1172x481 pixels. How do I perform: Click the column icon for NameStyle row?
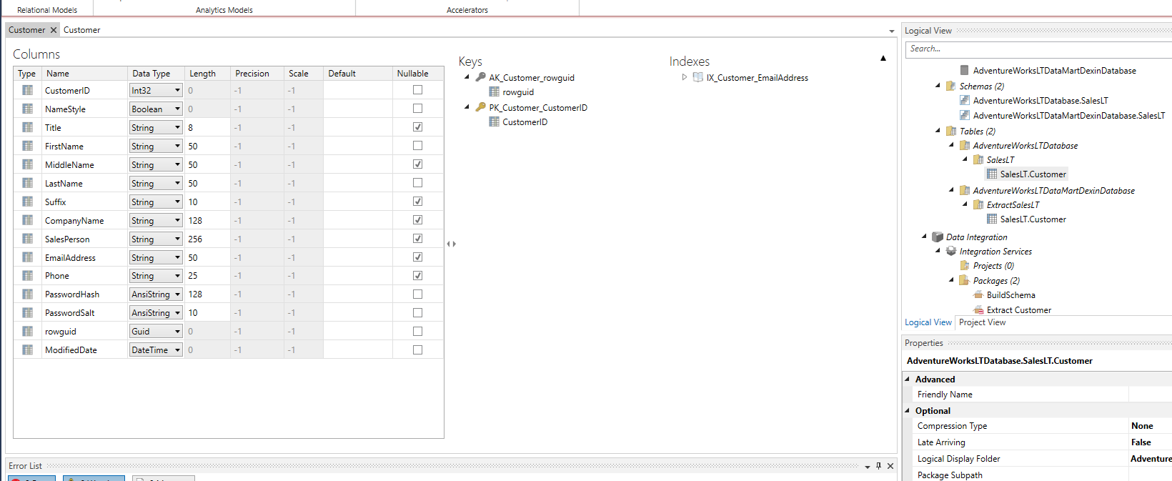pos(27,109)
